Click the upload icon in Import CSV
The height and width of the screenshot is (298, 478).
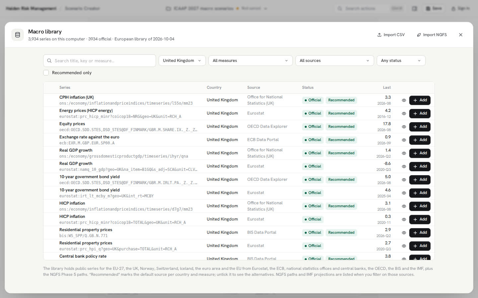379,35
